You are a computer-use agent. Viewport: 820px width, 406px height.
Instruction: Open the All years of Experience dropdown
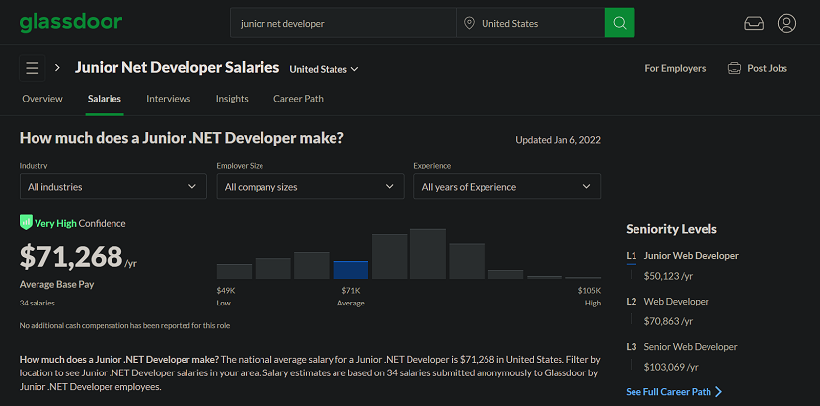coord(507,186)
